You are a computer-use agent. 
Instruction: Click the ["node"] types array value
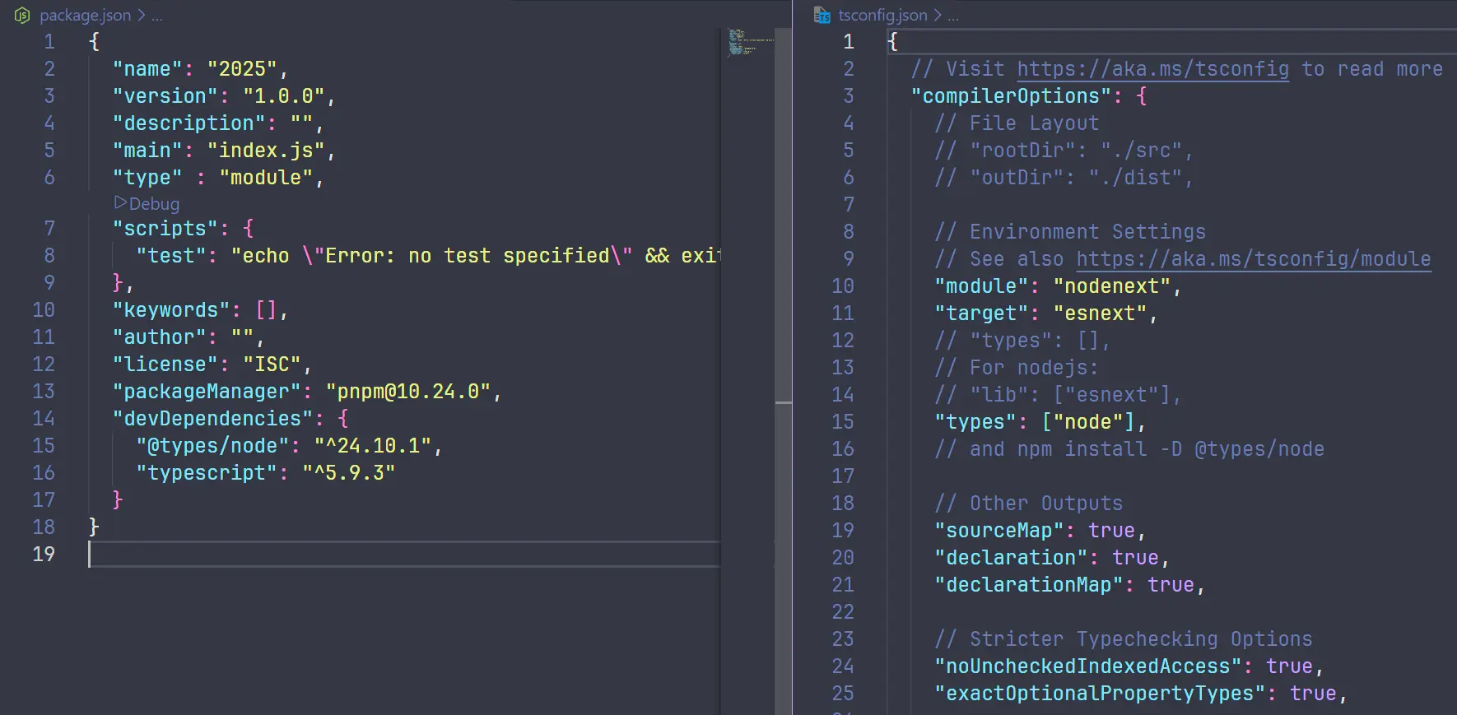point(1088,422)
